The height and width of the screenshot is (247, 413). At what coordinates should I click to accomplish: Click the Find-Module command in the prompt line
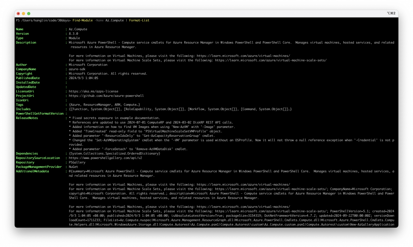pos(82,20)
